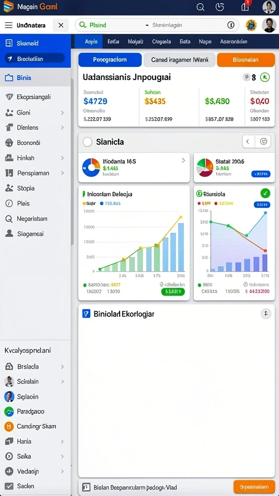Expand the Brslacla sidebar chevron
This screenshot has width=279, height=496.
tap(62, 367)
